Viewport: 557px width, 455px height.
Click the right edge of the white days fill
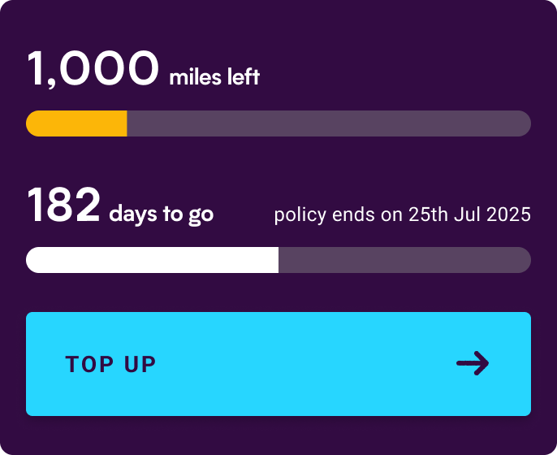[x=277, y=260]
